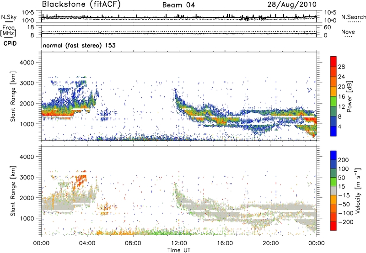366x253 pixels.
Task: Click the Velocity colorbar value '-50'
Action: (344, 204)
